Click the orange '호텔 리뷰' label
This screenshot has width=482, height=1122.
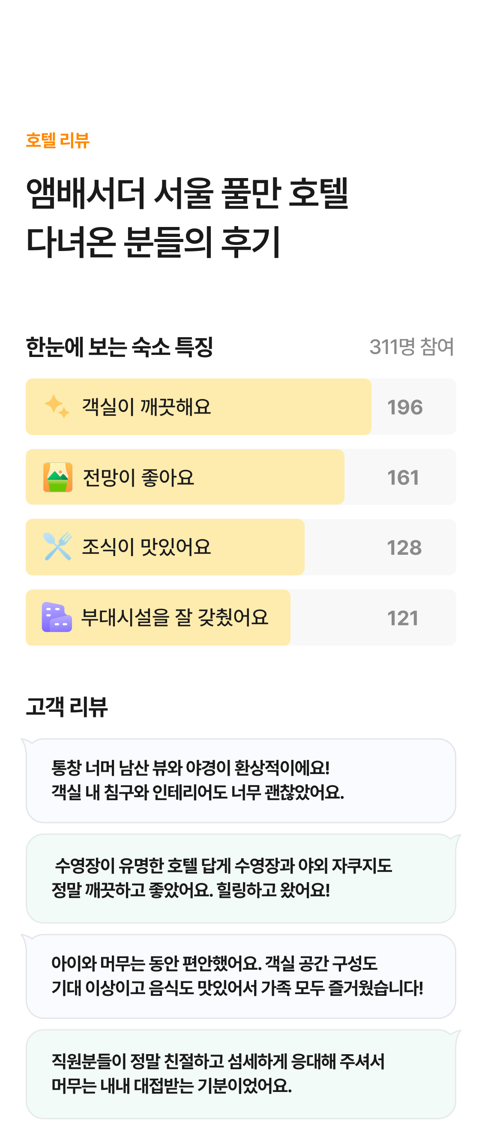(x=57, y=140)
